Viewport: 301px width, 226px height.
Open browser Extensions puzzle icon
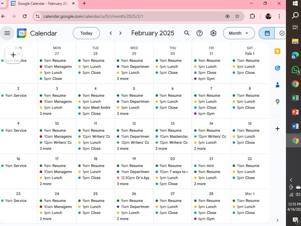[x=252, y=16]
